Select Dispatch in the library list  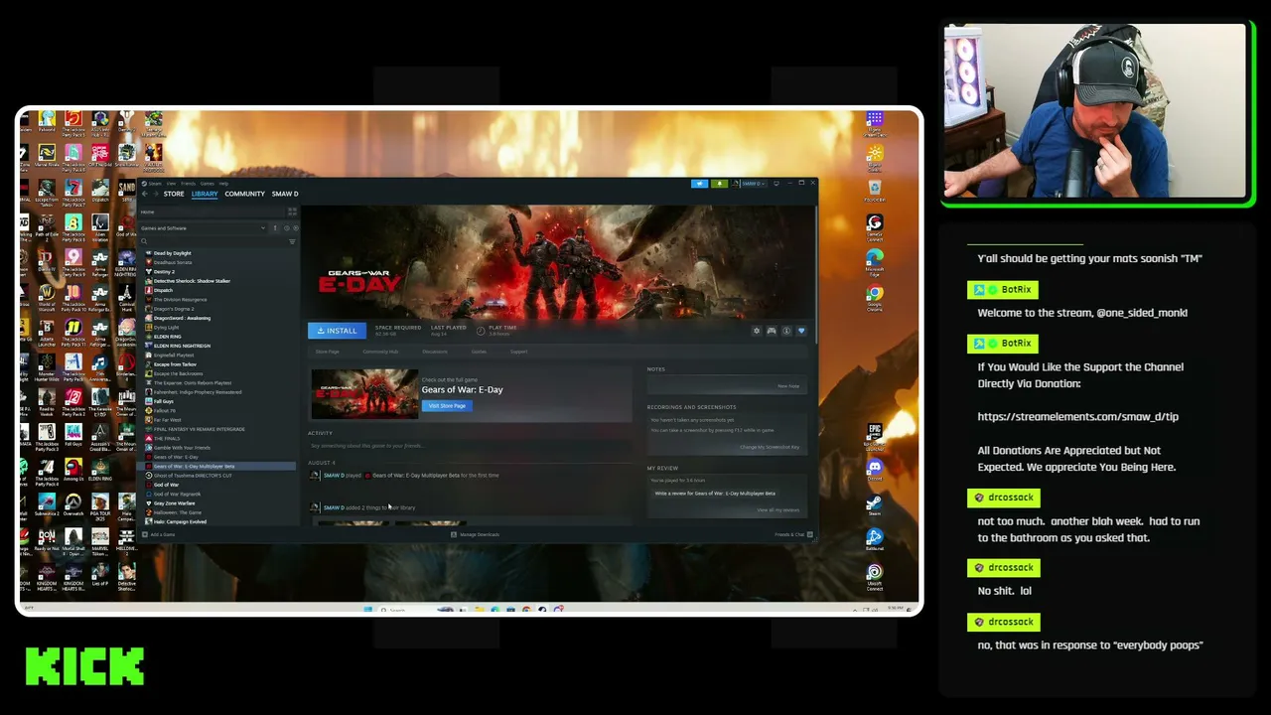163,290
